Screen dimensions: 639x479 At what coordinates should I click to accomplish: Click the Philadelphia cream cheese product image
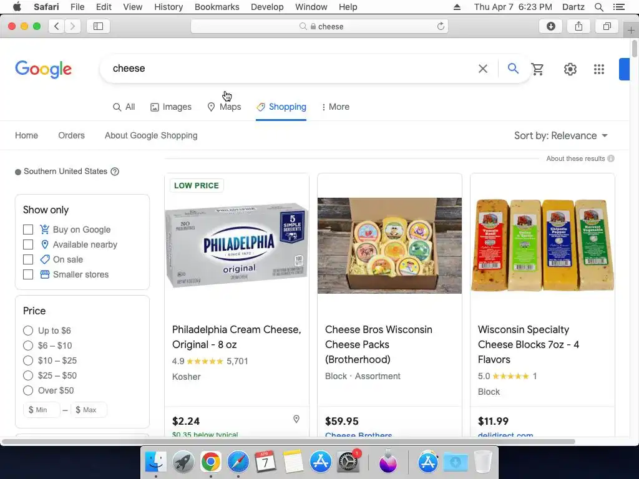237,245
